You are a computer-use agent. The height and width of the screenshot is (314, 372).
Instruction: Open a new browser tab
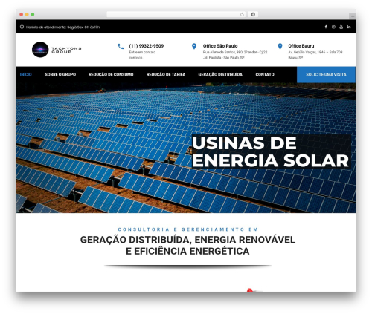[x=353, y=16]
